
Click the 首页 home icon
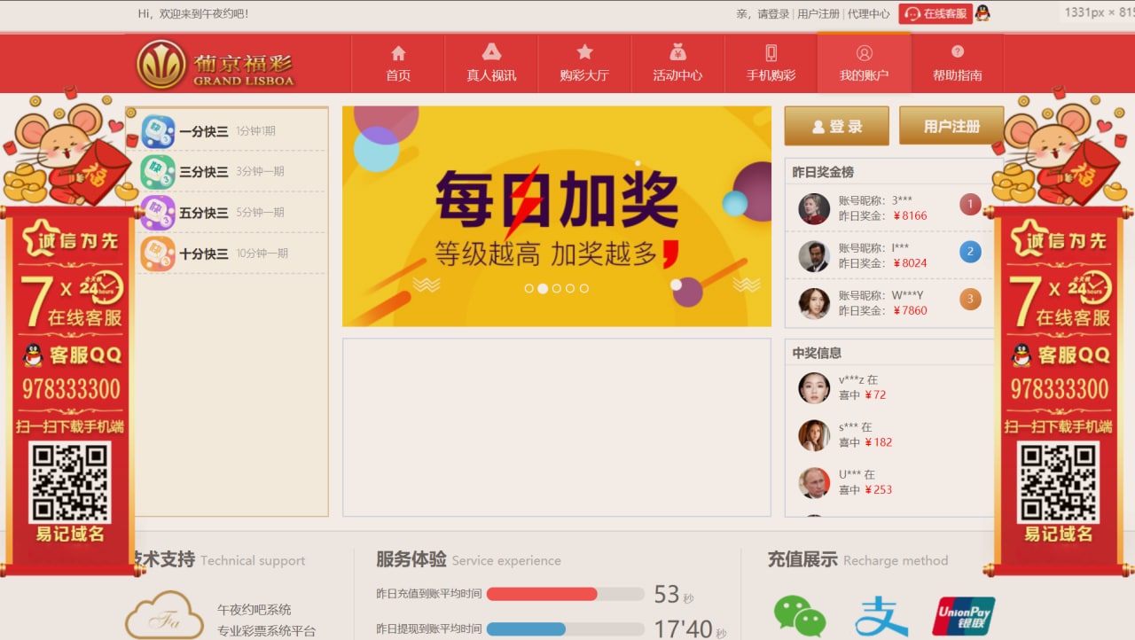tap(398, 53)
